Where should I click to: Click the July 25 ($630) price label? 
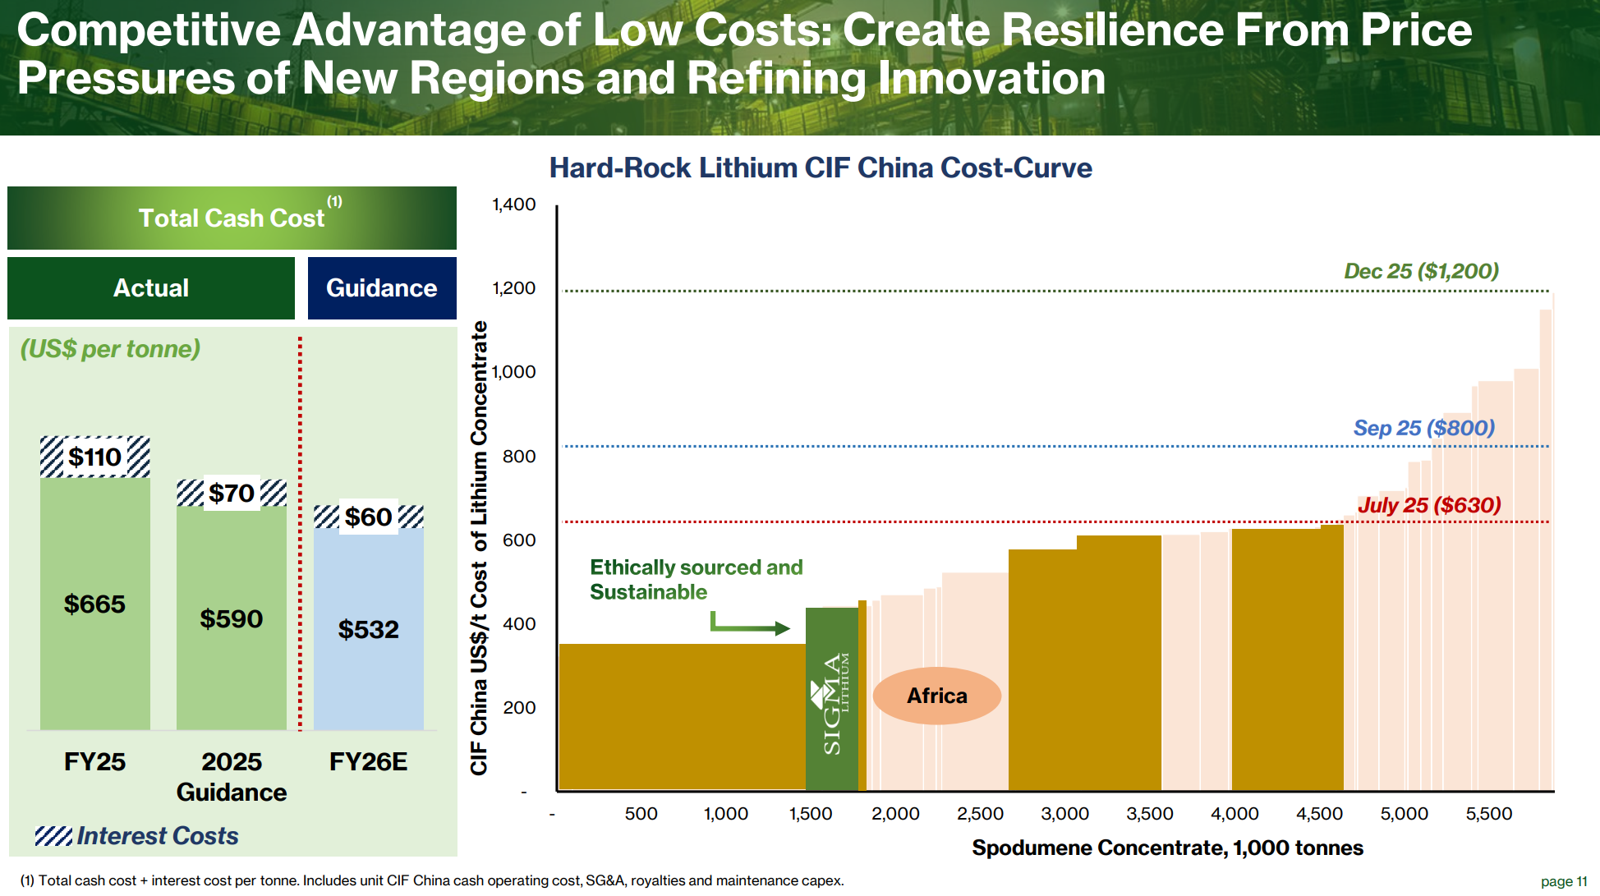coord(1428,505)
